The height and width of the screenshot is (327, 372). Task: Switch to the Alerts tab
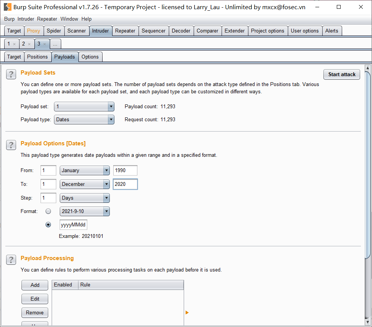coord(332,31)
